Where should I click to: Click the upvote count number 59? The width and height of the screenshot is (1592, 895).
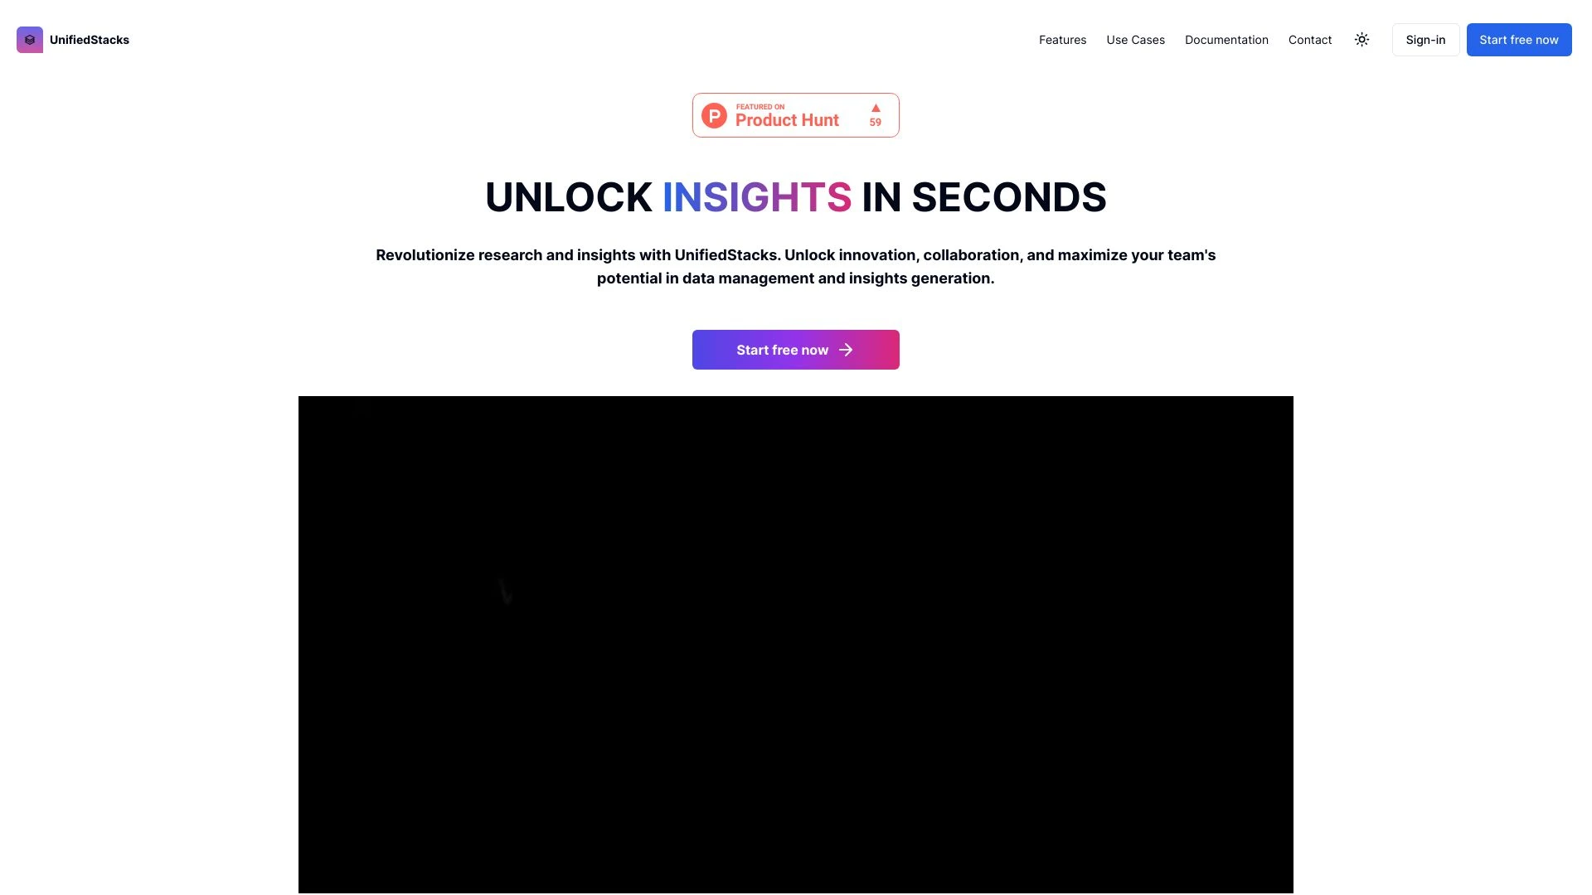[875, 121]
